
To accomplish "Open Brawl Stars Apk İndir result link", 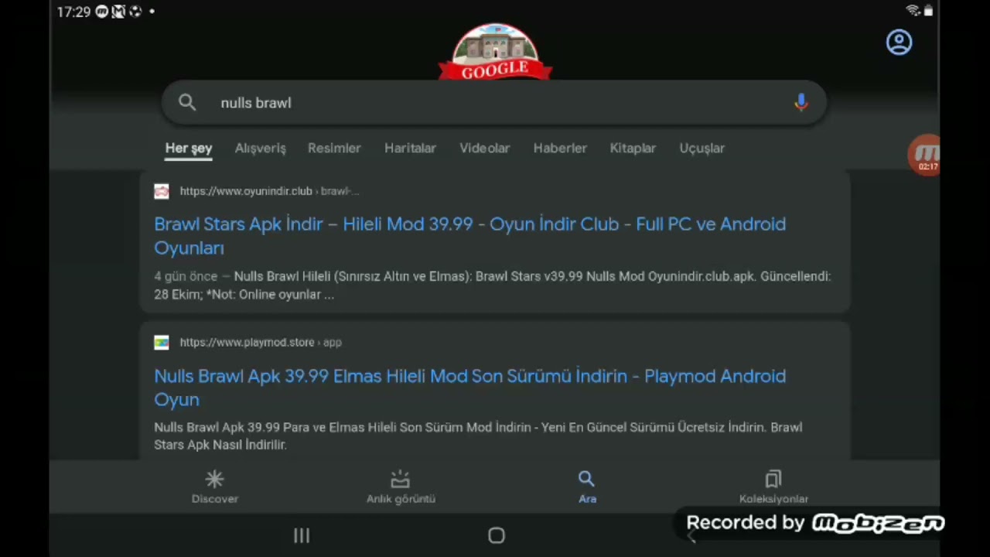I will coord(469,236).
